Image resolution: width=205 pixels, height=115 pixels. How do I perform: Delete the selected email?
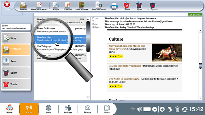(x=126, y=6)
